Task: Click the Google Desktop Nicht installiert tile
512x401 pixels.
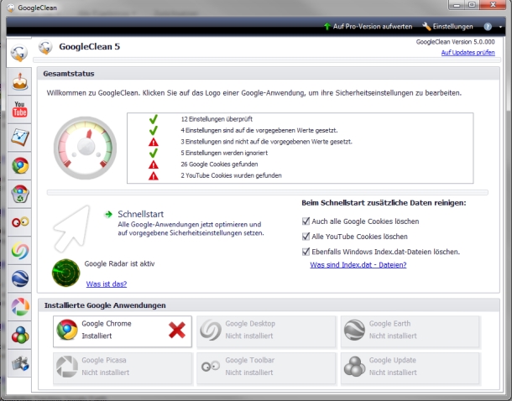Action: coord(266,331)
